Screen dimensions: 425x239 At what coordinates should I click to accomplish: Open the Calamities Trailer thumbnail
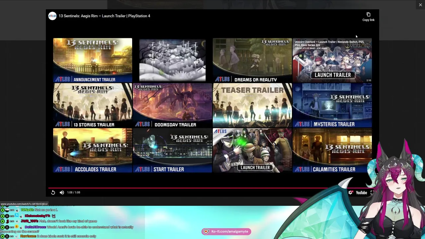(332, 150)
